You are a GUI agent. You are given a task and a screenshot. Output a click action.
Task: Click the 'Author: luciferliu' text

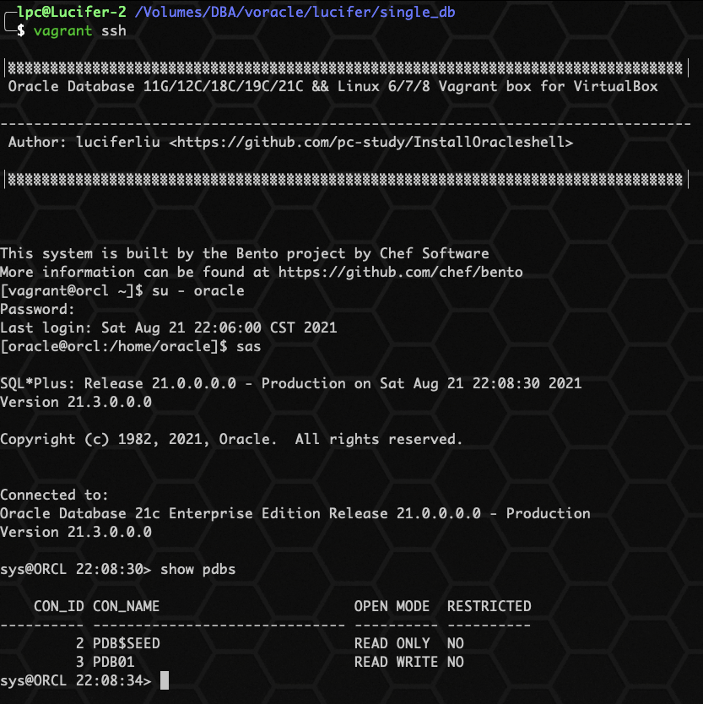[x=84, y=143]
